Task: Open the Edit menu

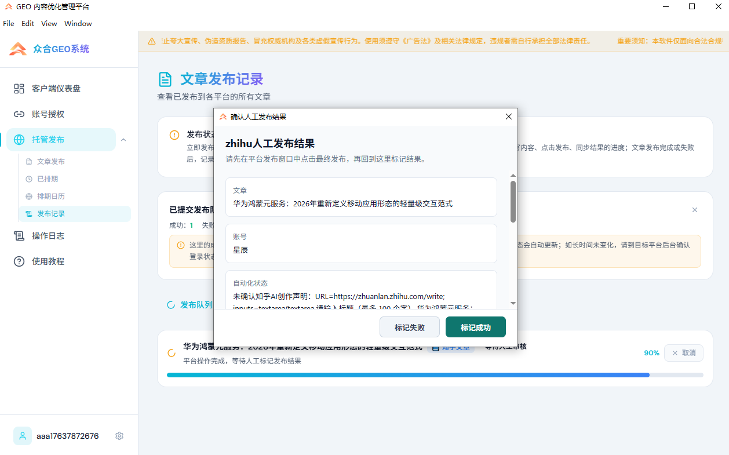Action: (28, 24)
